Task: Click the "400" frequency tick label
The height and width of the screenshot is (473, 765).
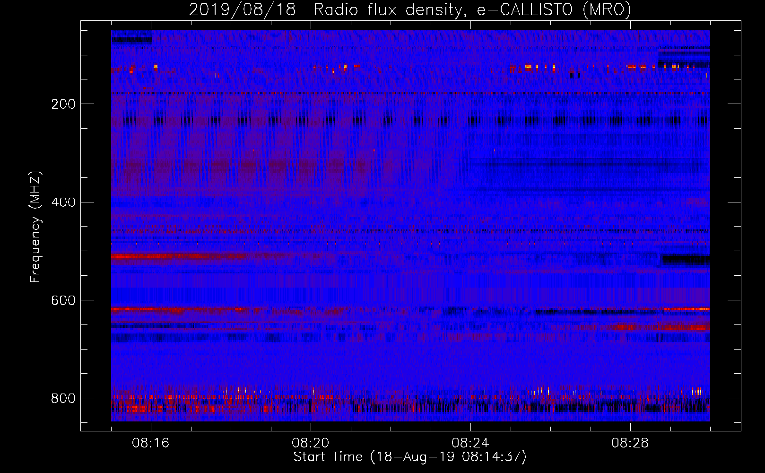Action: 63,202
